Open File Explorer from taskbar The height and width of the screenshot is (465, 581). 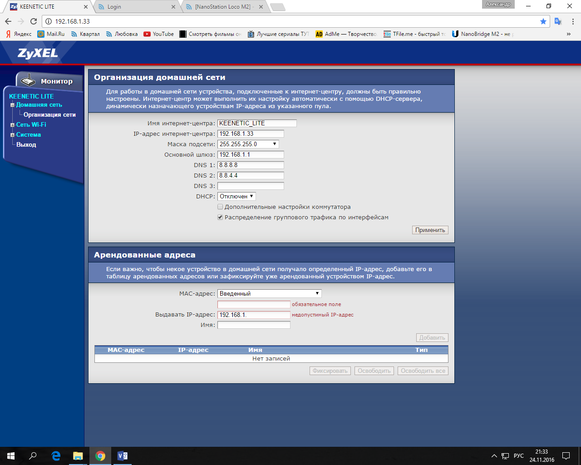[78, 456]
